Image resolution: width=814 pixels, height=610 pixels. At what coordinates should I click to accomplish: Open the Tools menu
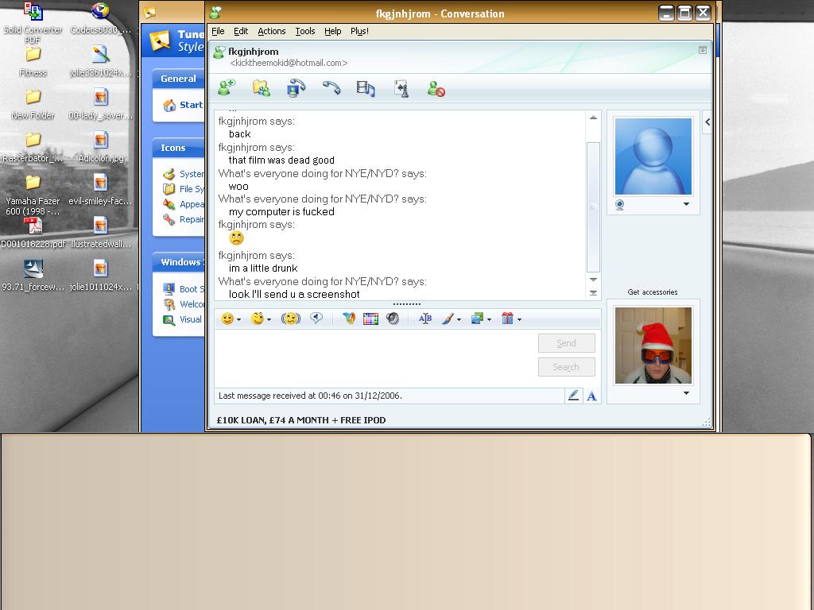pyautogui.click(x=304, y=31)
